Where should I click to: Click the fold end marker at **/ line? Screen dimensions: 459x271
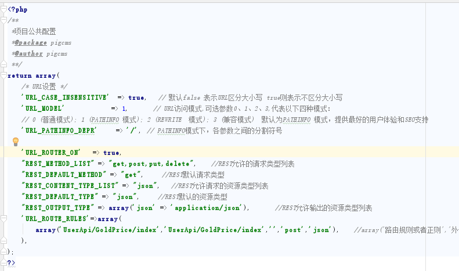point(4,64)
